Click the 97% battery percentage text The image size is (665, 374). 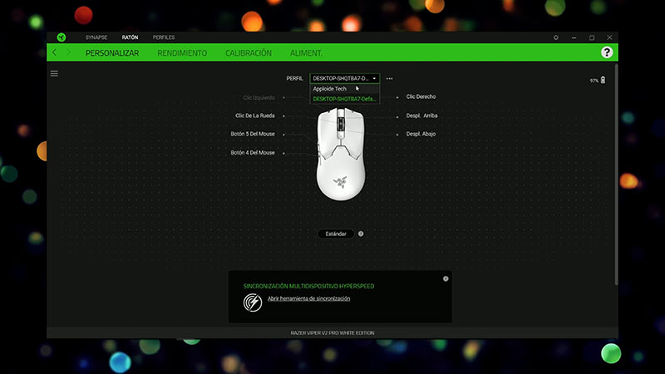point(594,81)
